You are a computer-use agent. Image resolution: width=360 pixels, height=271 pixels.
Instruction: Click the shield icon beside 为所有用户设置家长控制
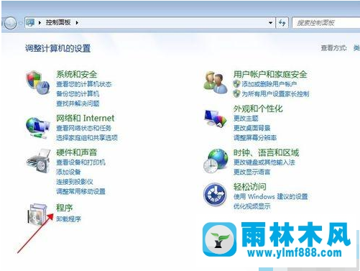[x=236, y=93]
